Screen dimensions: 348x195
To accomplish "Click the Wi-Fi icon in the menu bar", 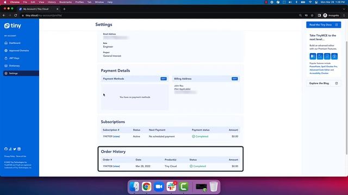I will pyautogui.click(x=310, y=2).
